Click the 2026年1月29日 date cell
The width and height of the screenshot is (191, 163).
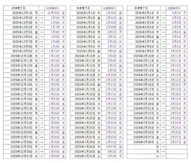coord(85,147)
